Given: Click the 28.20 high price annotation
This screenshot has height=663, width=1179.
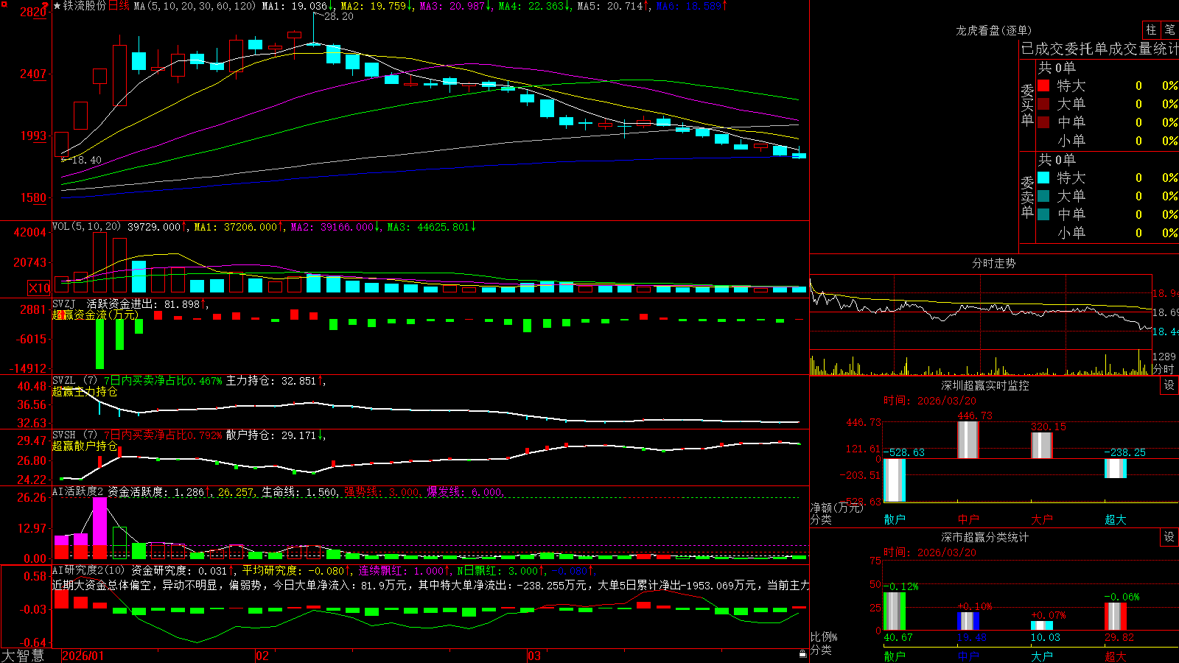Looking at the screenshot, I should pyautogui.click(x=339, y=16).
